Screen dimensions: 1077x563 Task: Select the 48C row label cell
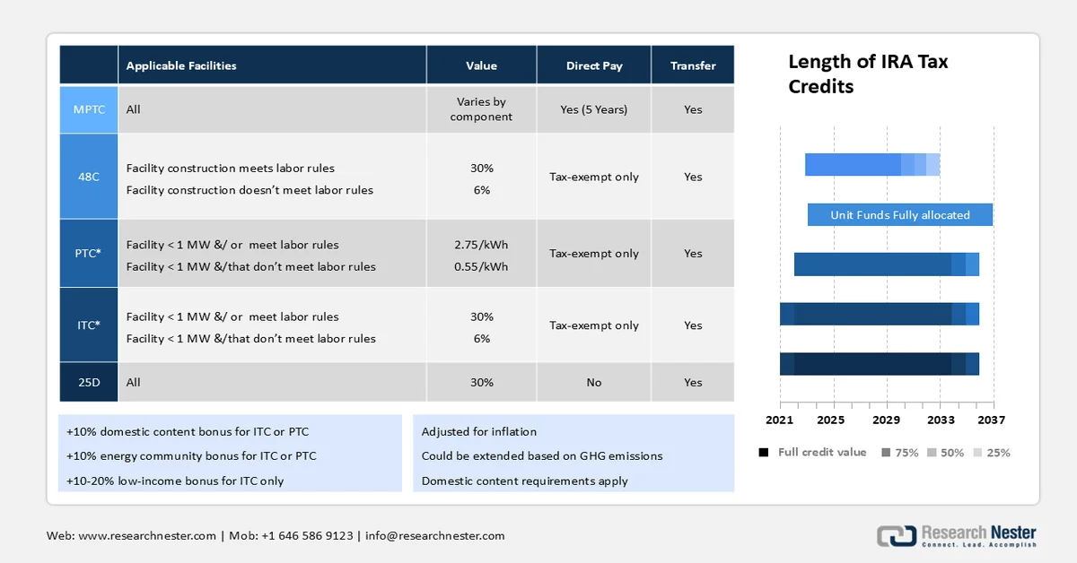click(x=89, y=177)
